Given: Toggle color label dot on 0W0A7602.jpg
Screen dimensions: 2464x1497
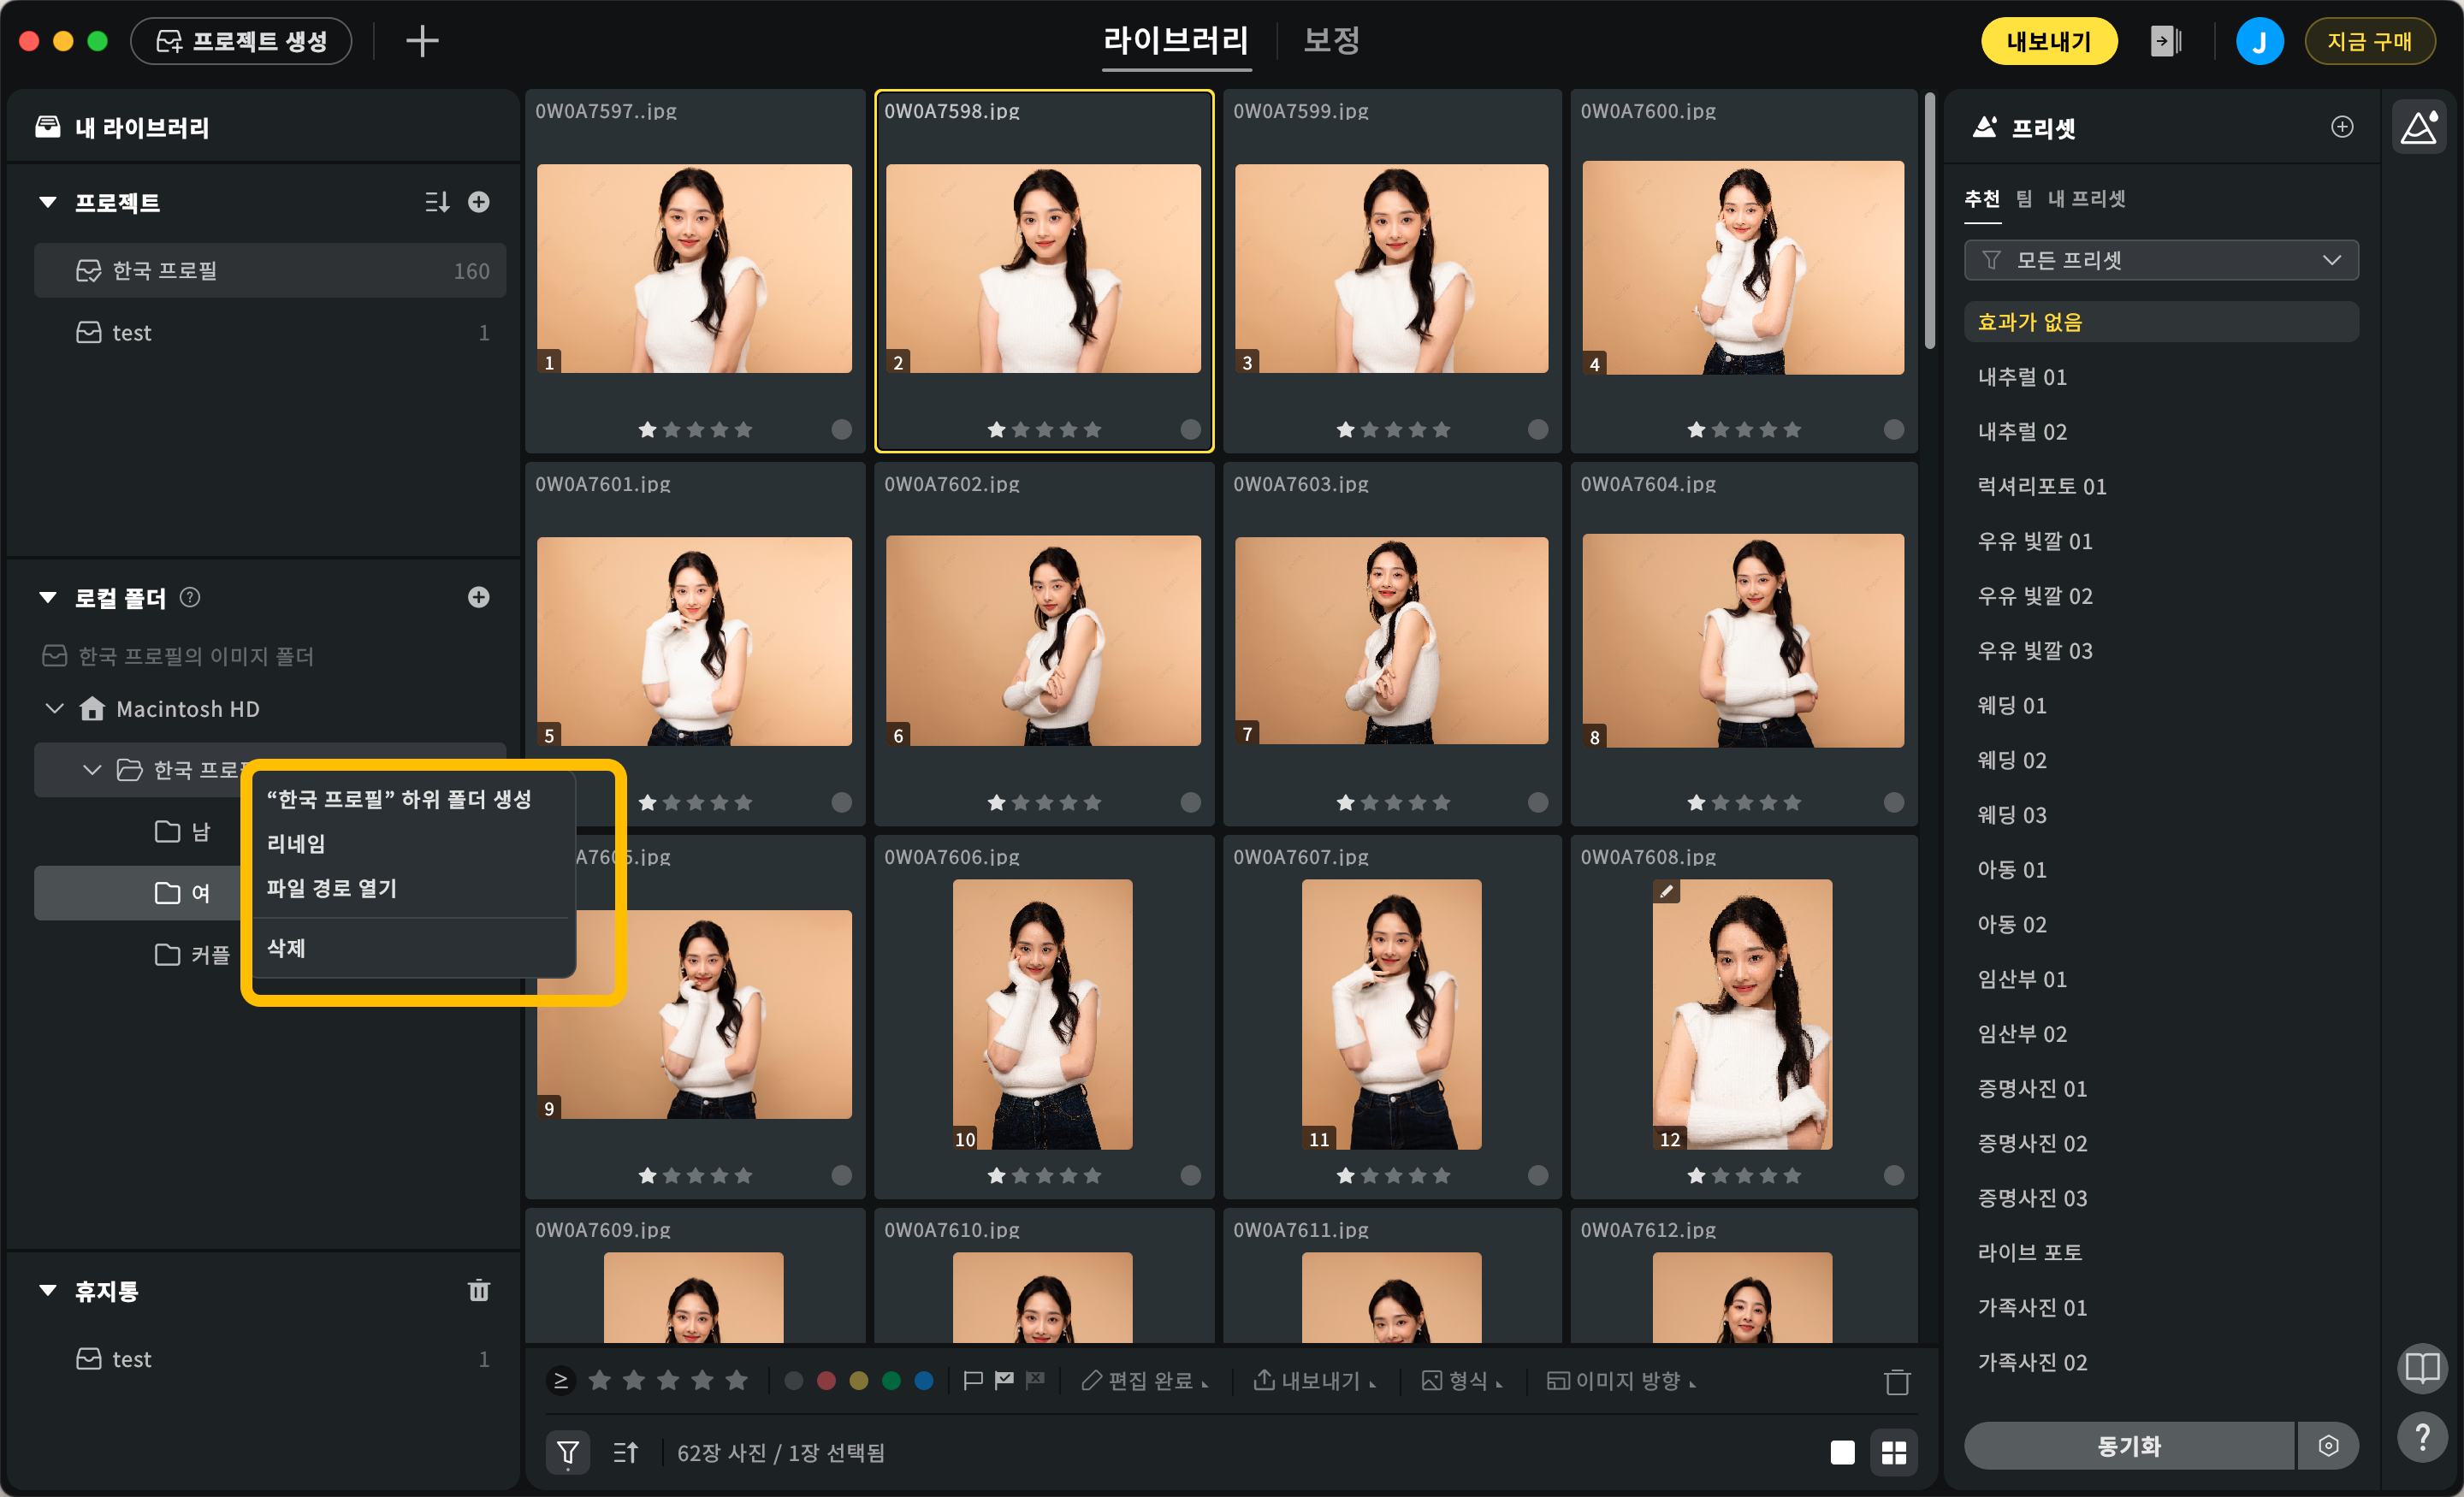Looking at the screenshot, I should point(1190,802).
